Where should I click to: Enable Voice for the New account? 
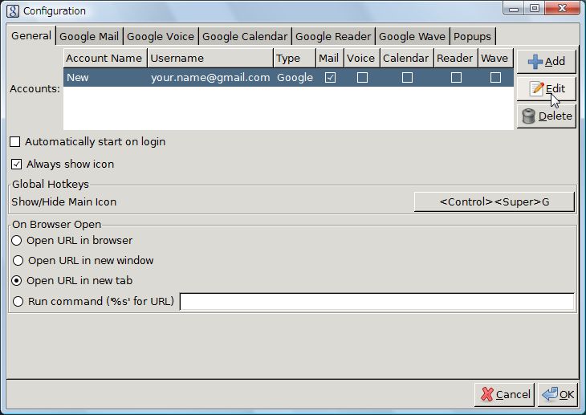[x=362, y=78]
